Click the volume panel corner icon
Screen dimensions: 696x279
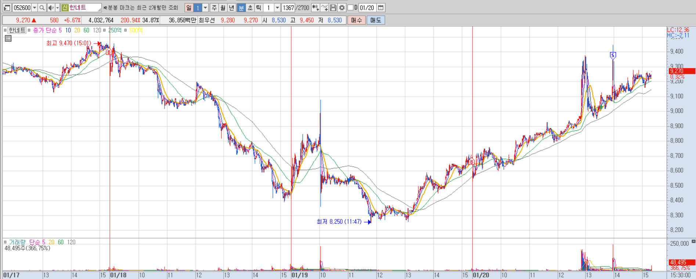tap(693, 241)
